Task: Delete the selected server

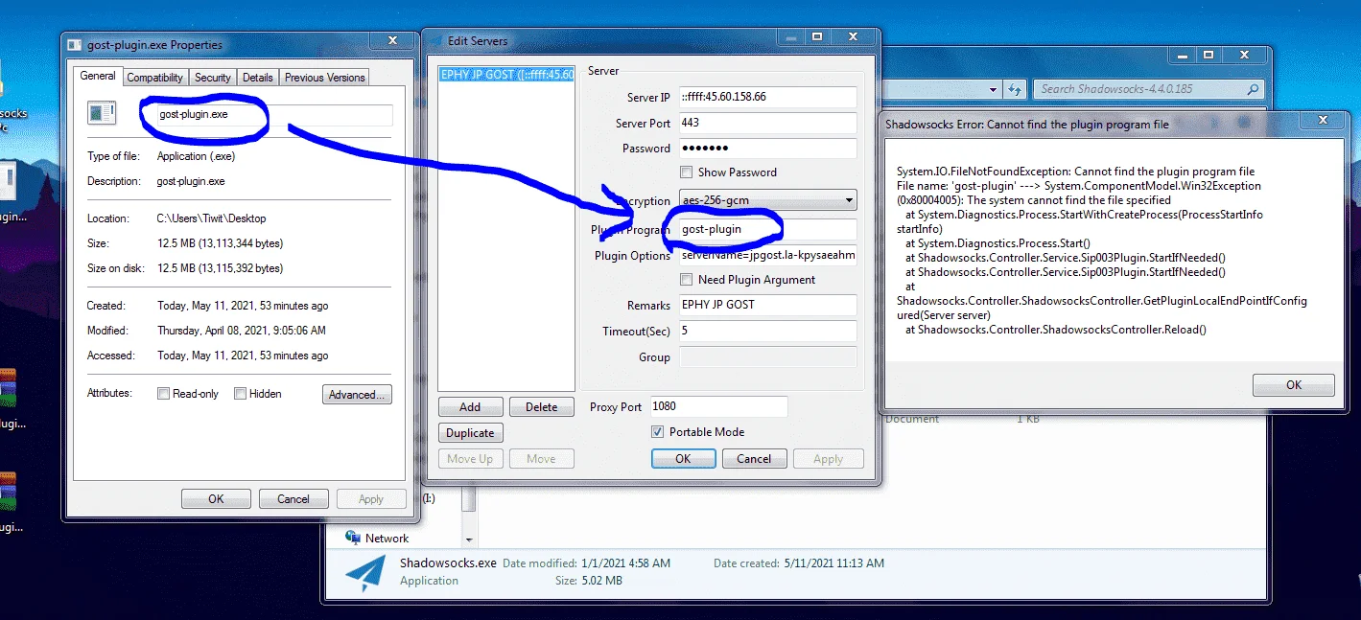Action: [541, 406]
